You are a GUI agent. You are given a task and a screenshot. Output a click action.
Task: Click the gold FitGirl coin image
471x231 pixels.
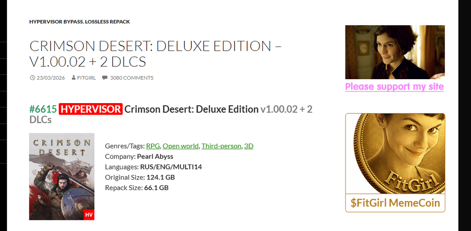click(x=395, y=153)
